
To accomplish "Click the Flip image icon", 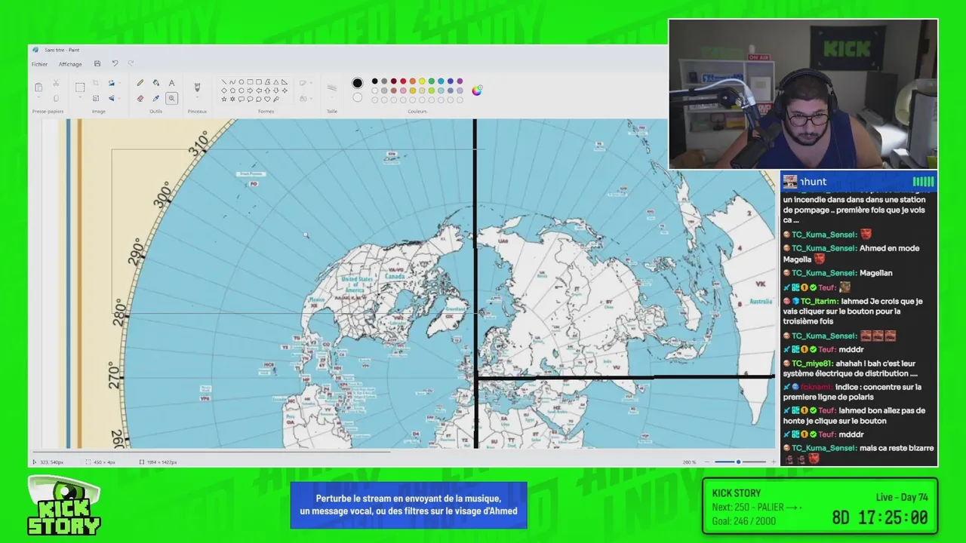I will click(x=111, y=98).
